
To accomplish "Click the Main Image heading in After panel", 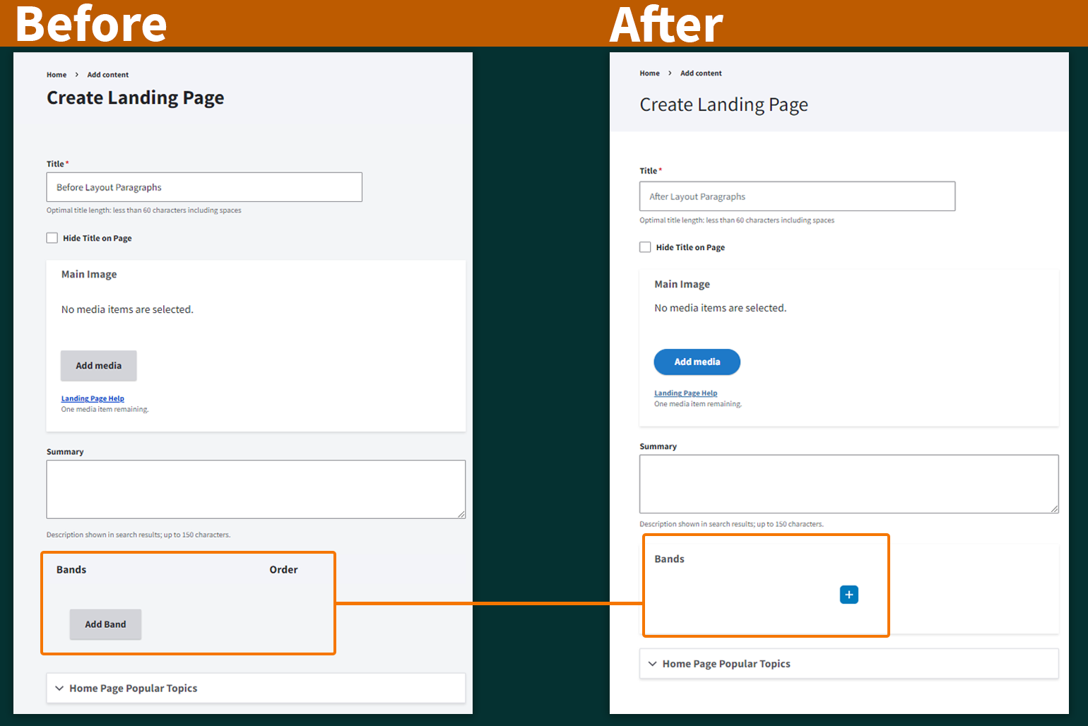I will 682,285.
